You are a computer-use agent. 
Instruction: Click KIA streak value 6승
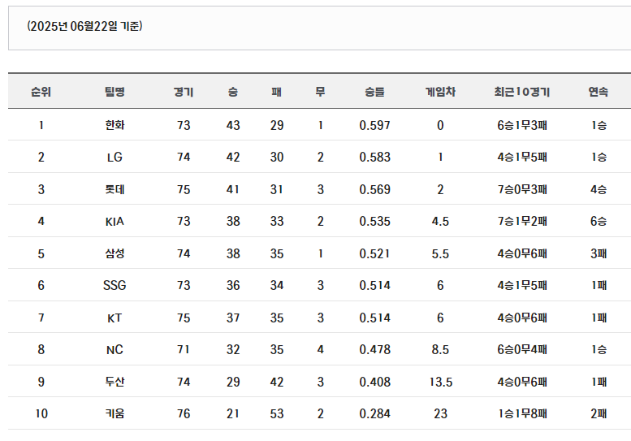599,221
